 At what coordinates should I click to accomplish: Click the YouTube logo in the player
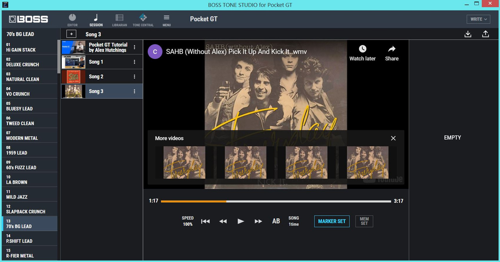383,179
